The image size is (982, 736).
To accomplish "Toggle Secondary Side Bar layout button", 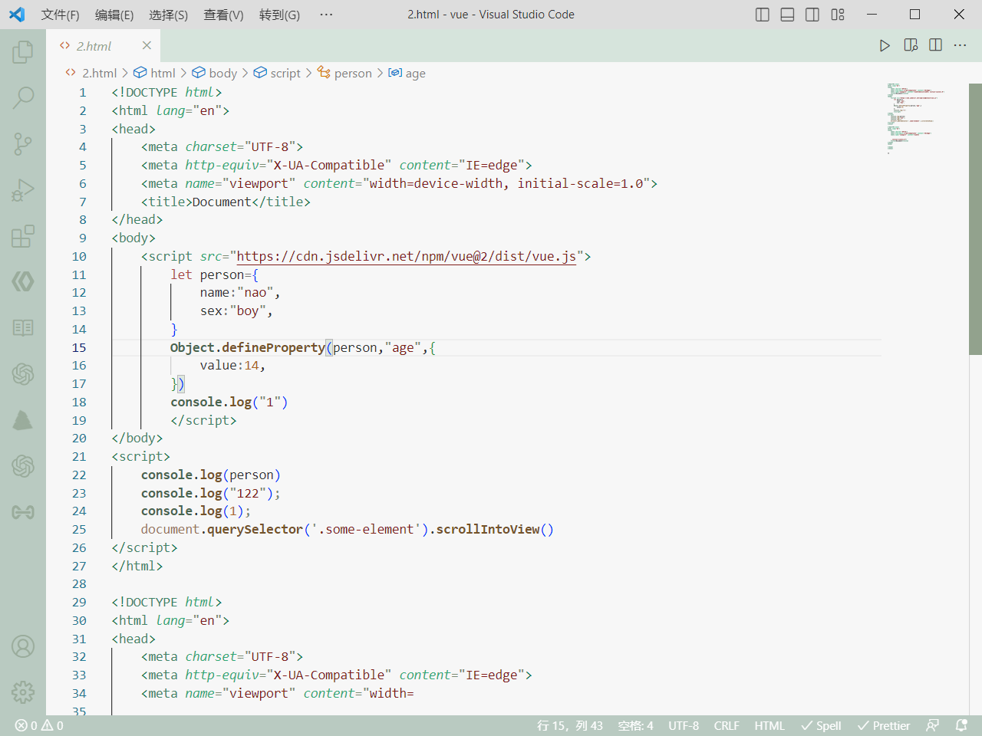I will point(812,15).
